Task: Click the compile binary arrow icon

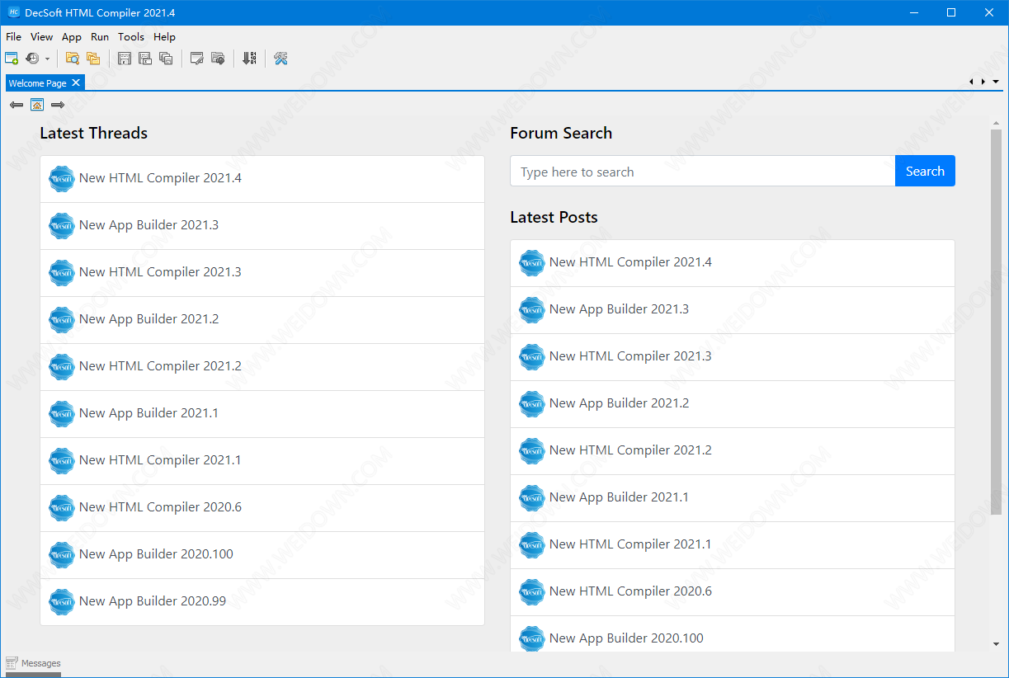Action: [249, 59]
